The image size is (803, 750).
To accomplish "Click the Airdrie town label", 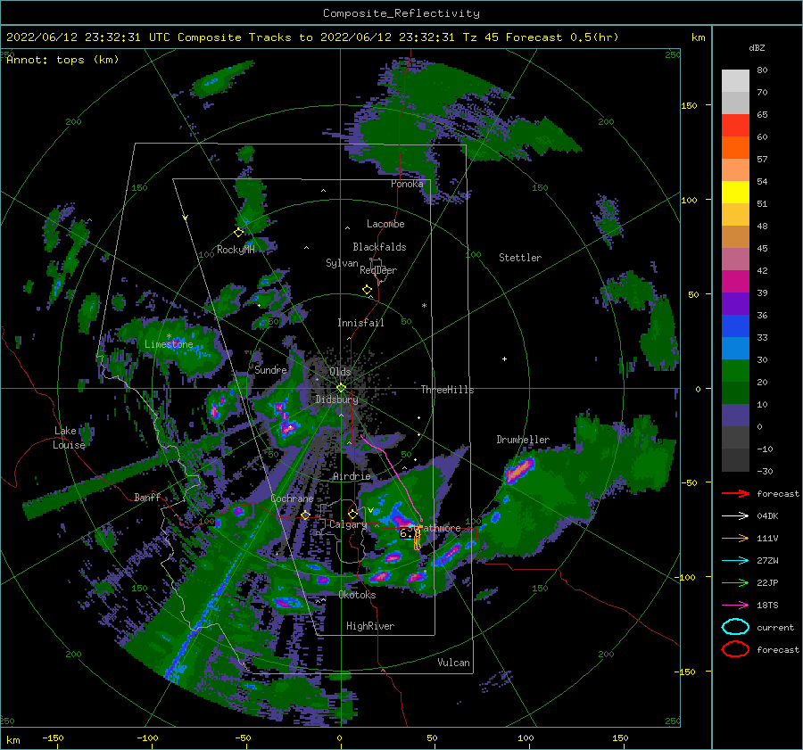I will coord(352,476).
